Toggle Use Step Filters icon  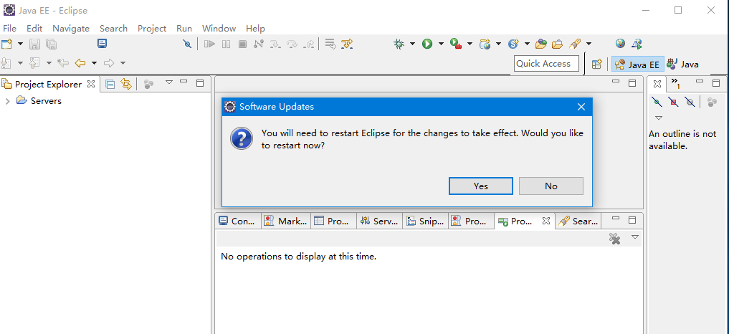(x=347, y=44)
